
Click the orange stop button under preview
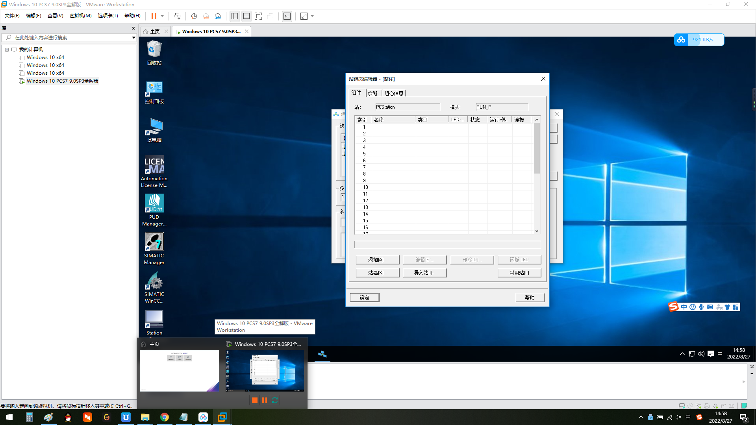coord(255,400)
